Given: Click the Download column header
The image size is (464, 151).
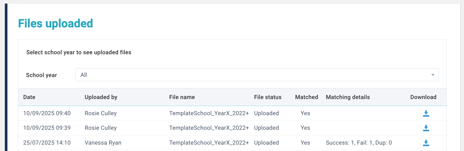Looking at the screenshot, I should click(x=423, y=97).
